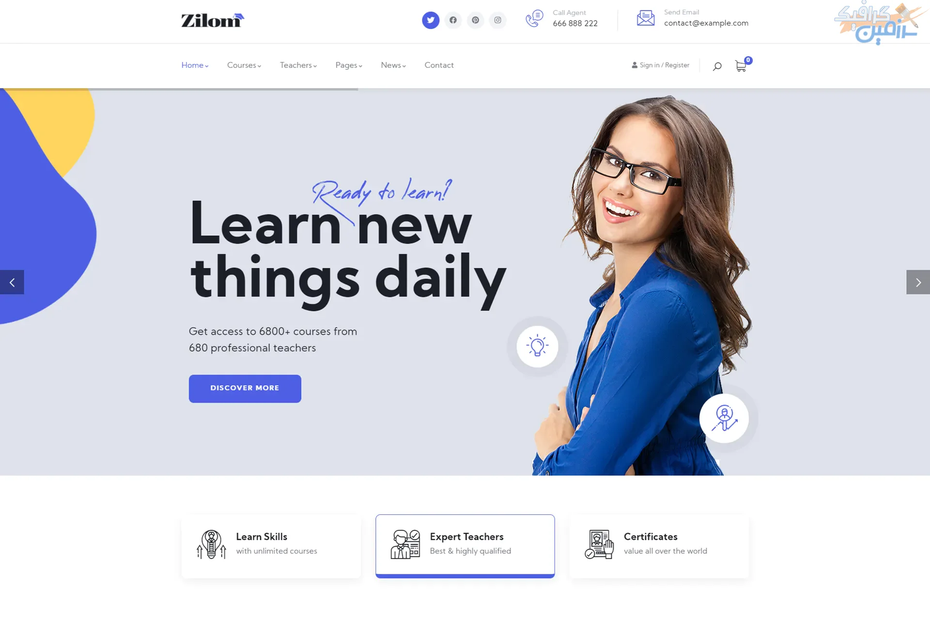Screen dimensions: 930x620
Task: Click Sign in / Register link
Action: coord(661,65)
